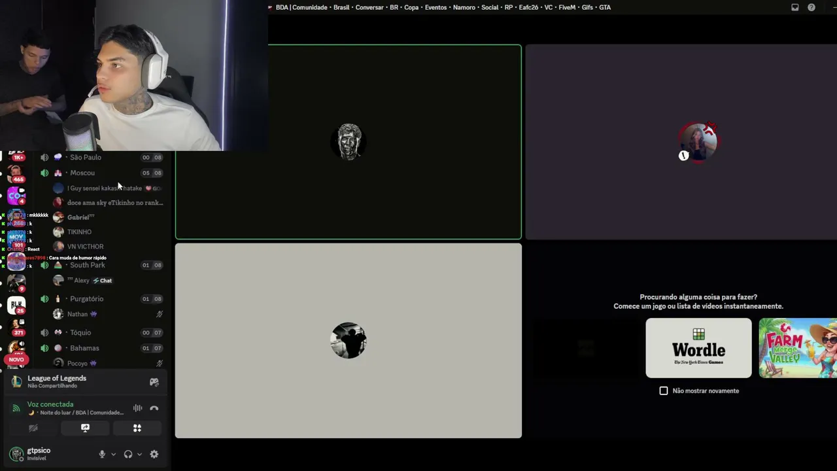
Task: Click the Moscou channel speaker icon
Action: click(44, 173)
